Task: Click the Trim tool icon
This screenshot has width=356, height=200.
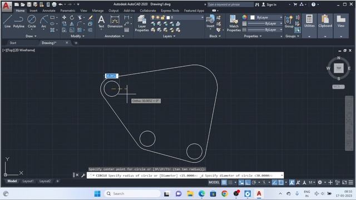Action: coord(80,17)
